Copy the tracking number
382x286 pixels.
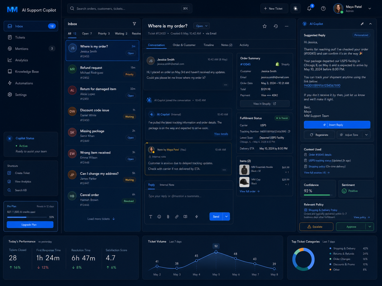(289, 131)
